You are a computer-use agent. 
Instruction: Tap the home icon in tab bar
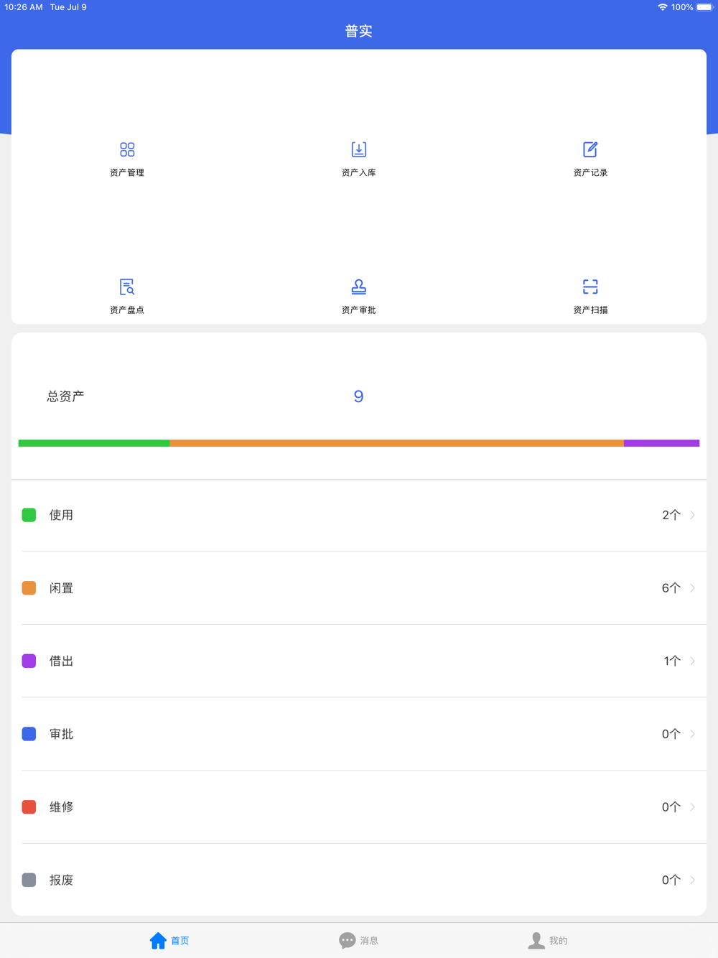158,940
